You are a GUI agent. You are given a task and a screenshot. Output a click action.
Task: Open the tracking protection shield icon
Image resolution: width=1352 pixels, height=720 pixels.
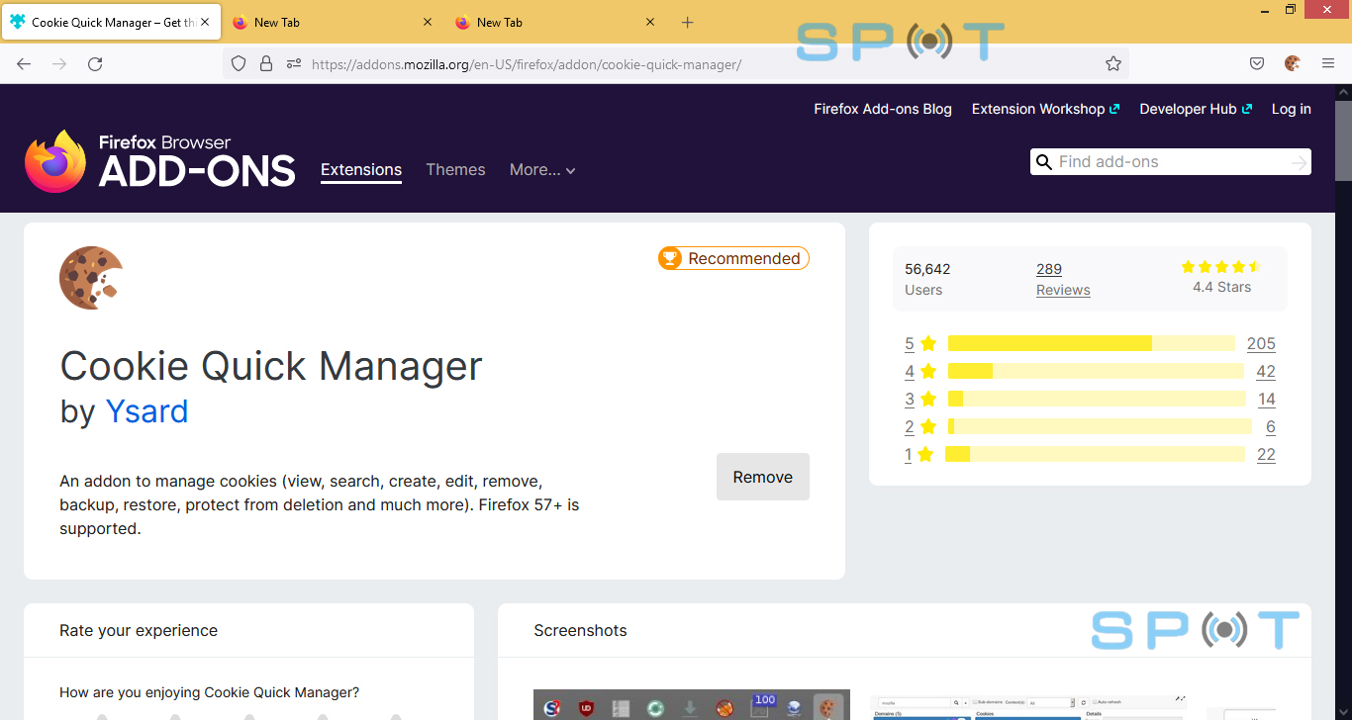pos(239,63)
